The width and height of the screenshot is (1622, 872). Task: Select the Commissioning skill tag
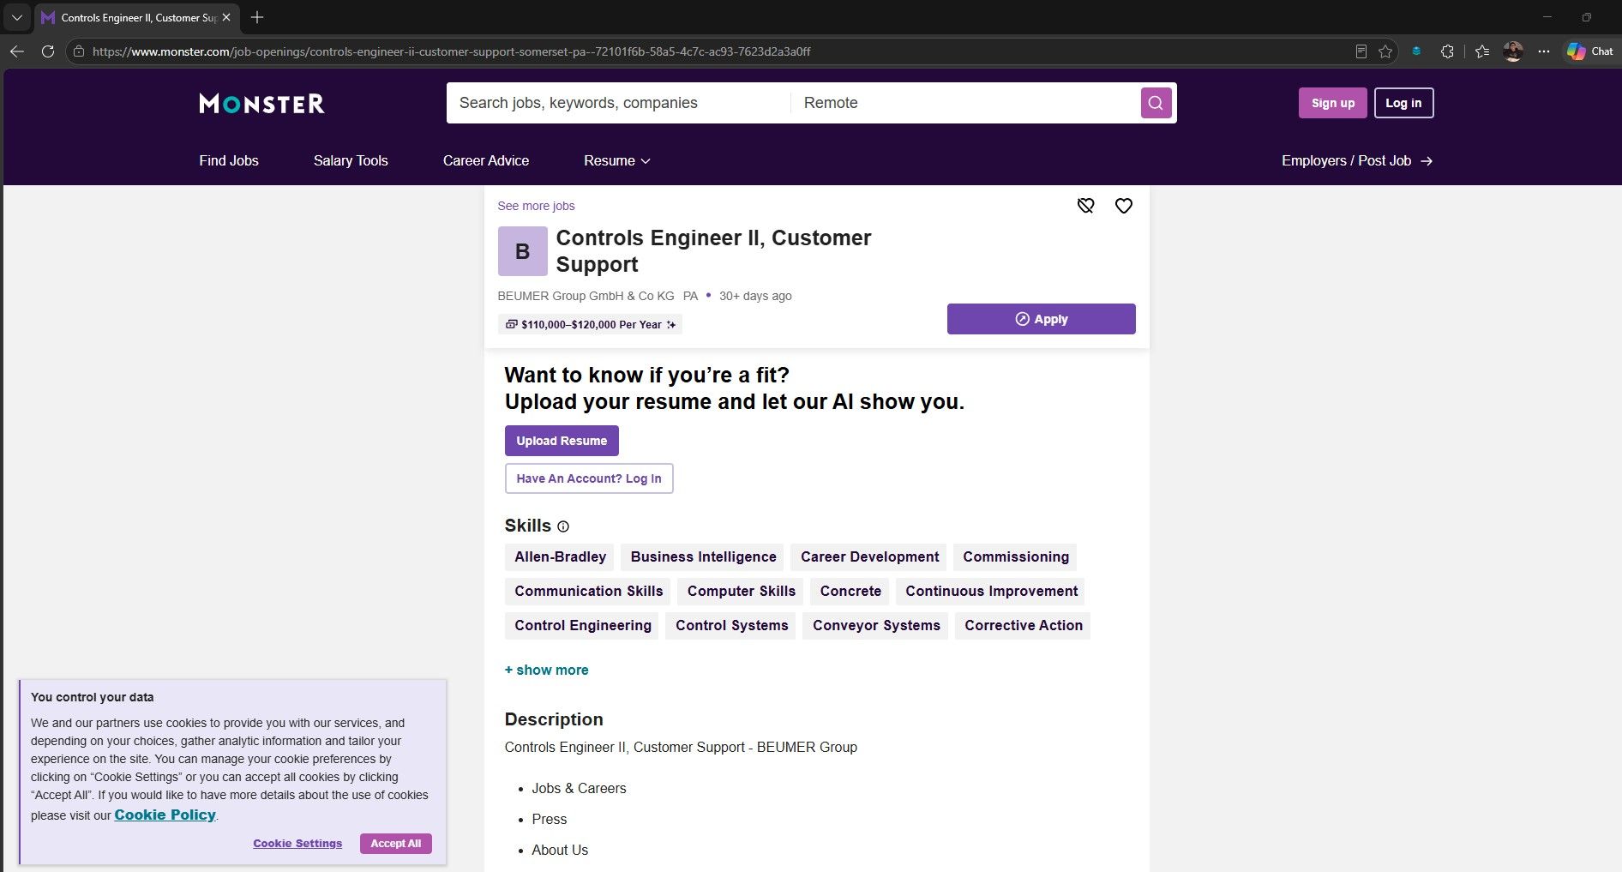point(1016,557)
